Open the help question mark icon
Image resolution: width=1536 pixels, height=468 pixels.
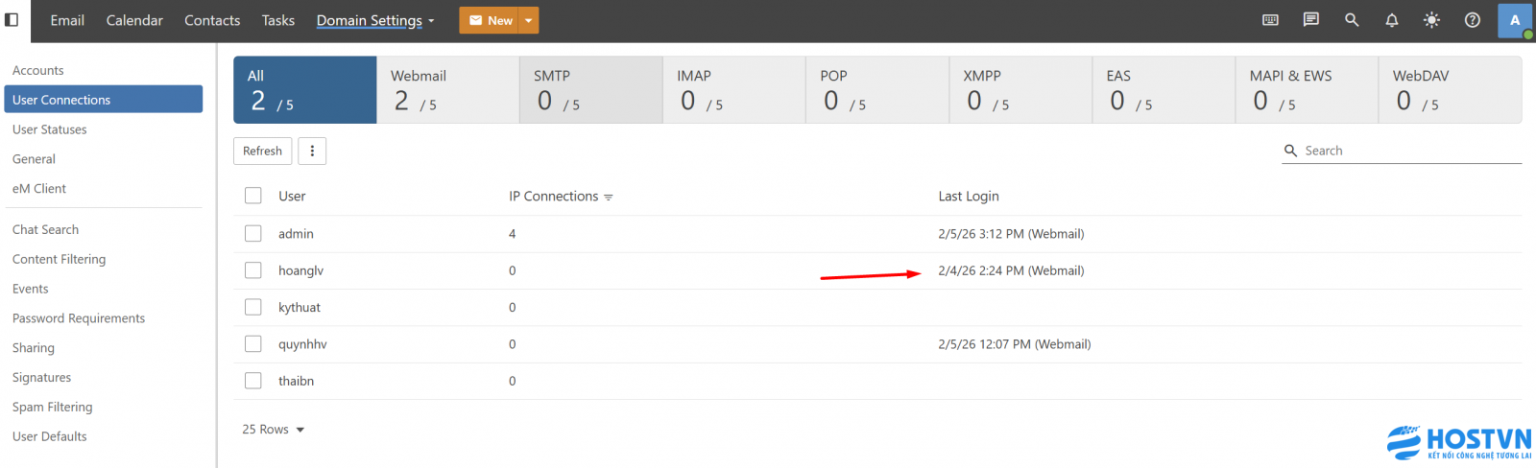pyautogui.click(x=1472, y=20)
